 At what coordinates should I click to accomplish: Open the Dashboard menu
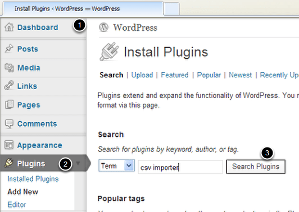pyautogui.click(x=38, y=27)
